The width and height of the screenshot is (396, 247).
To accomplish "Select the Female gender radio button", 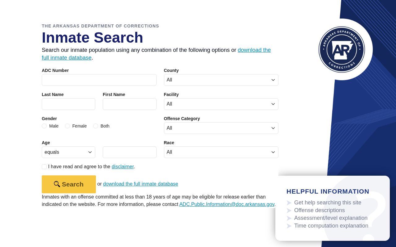I will point(67,126).
